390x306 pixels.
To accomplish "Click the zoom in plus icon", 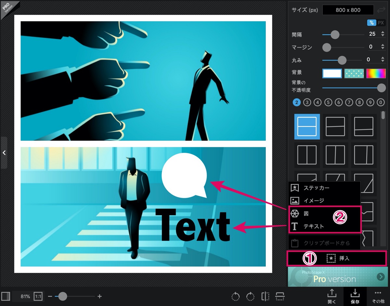I will tap(100, 296).
